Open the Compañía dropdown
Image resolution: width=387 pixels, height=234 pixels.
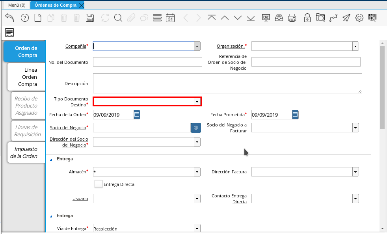coord(197,46)
